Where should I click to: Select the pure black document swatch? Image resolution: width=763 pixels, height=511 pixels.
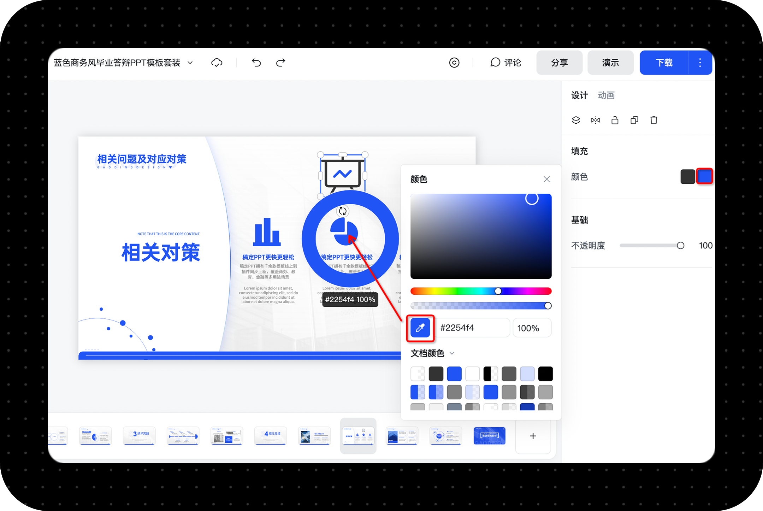pos(545,374)
